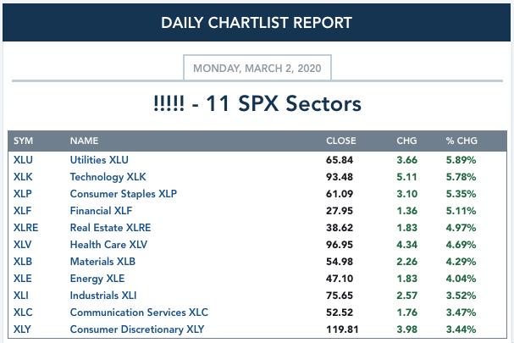This screenshot has width=514, height=343.
Task: Open Technology XLK chart link
Action: 108,177
